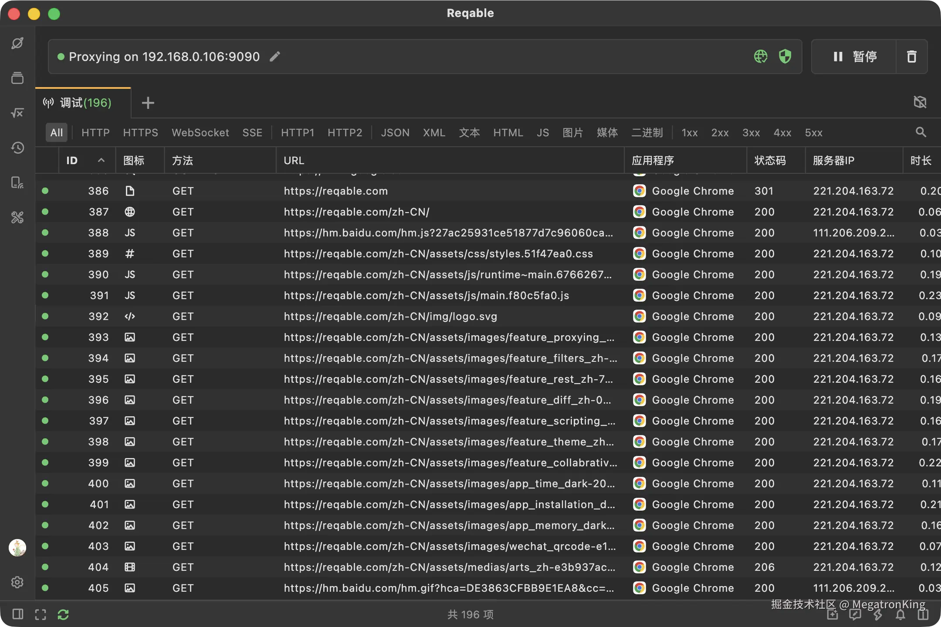
Task: Filter by 文本 content type
Action: pos(470,133)
